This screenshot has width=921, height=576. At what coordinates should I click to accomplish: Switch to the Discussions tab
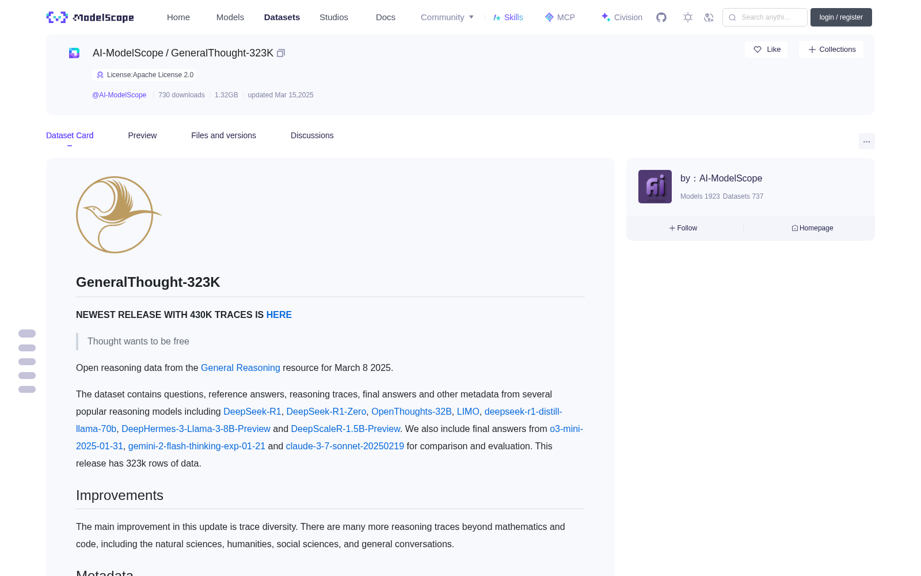(312, 135)
